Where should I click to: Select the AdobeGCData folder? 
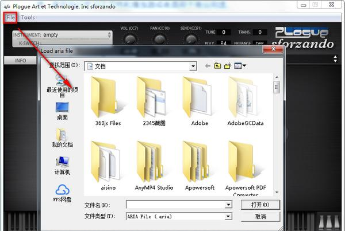246,101
